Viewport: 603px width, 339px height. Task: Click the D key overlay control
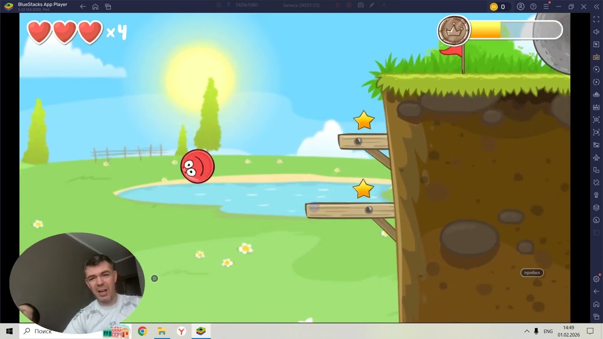154,278
